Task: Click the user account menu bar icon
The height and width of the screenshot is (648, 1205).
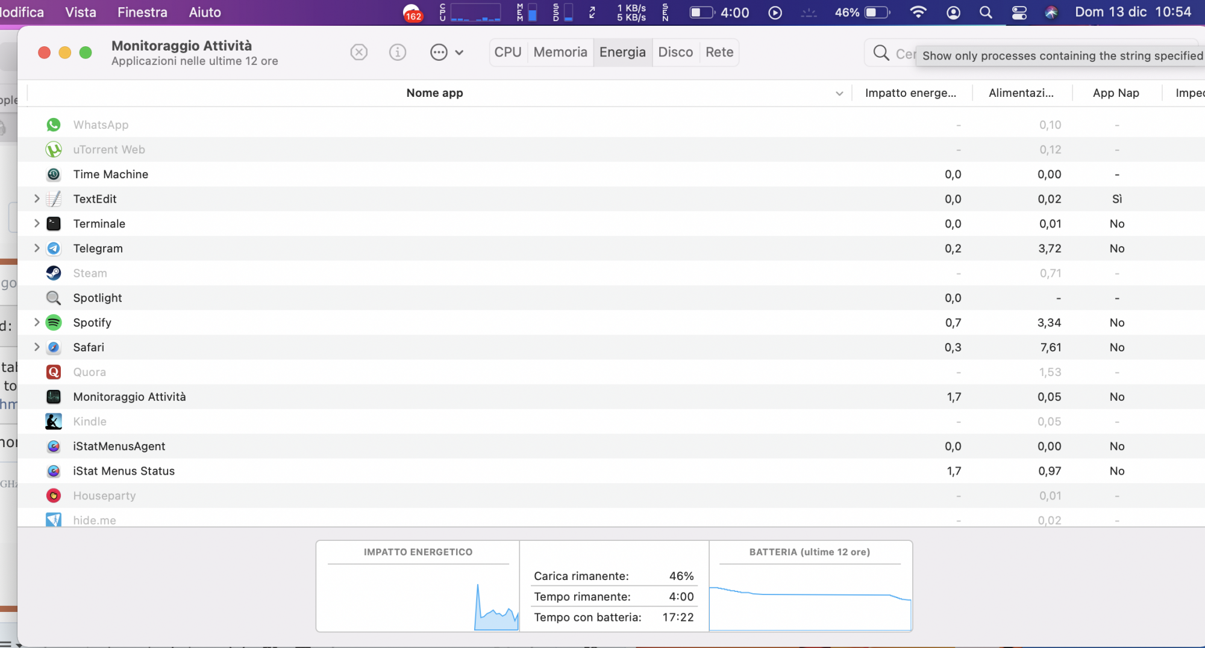Action: (953, 12)
